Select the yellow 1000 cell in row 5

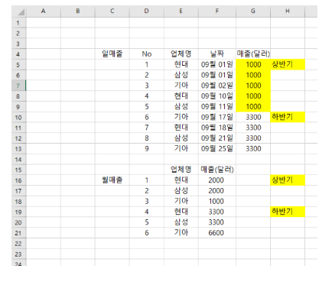pyautogui.click(x=253, y=64)
